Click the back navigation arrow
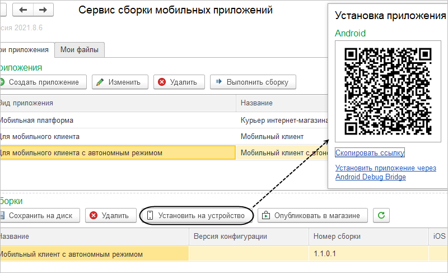448x273 pixels. click(24, 10)
